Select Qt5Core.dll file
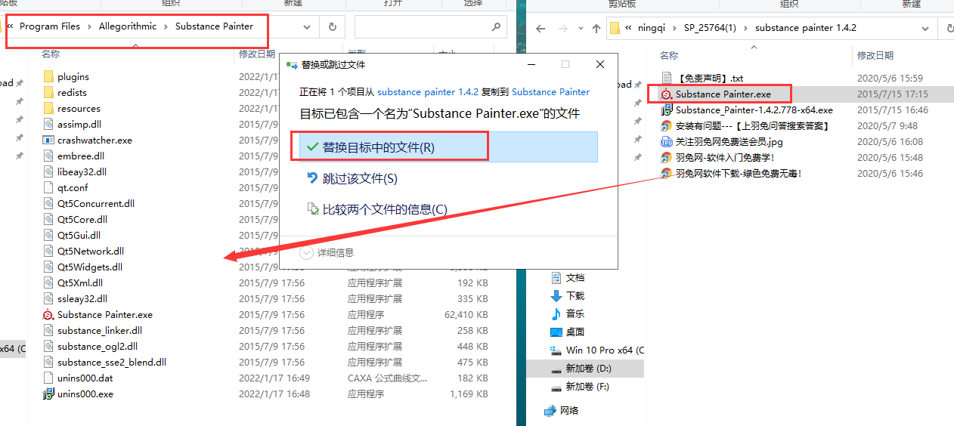This screenshot has height=426, width=954. point(82,219)
